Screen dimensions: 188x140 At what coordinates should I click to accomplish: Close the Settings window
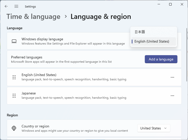tap(182, 4)
